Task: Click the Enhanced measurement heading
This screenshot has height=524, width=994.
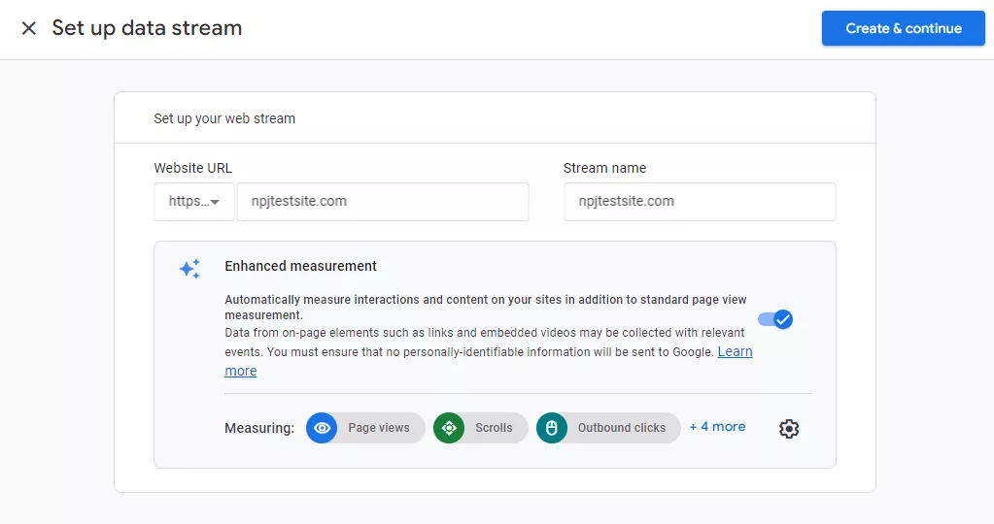Action: click(x=300, y=266)
